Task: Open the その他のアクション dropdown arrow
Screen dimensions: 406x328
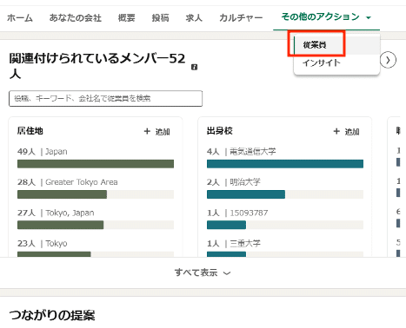Action: click(369, 17)
